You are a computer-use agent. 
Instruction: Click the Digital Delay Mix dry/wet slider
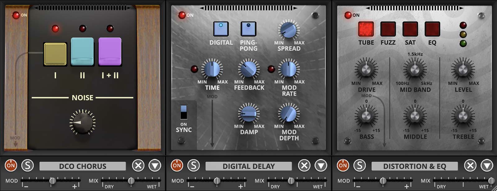[291, 180]
